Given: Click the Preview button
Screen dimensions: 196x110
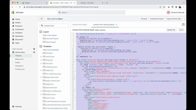Looking at the screenshot, I should pos(144,19).
